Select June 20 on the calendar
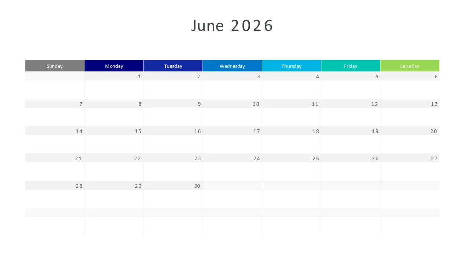Viewport: 464px width, 261px height. [x=434, y=131]
